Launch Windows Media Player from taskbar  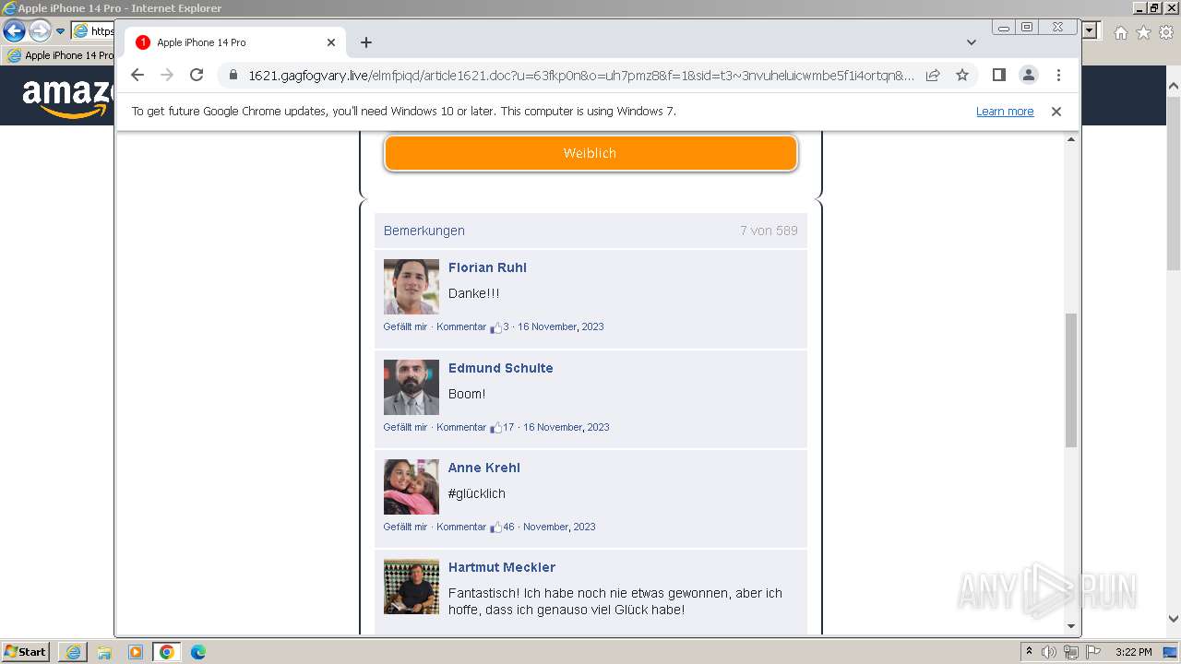(136, 652)
